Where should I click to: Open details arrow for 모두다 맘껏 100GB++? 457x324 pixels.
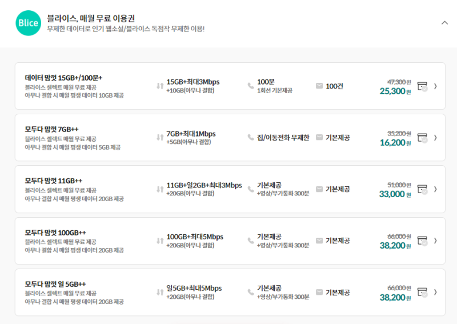[435, 241]
